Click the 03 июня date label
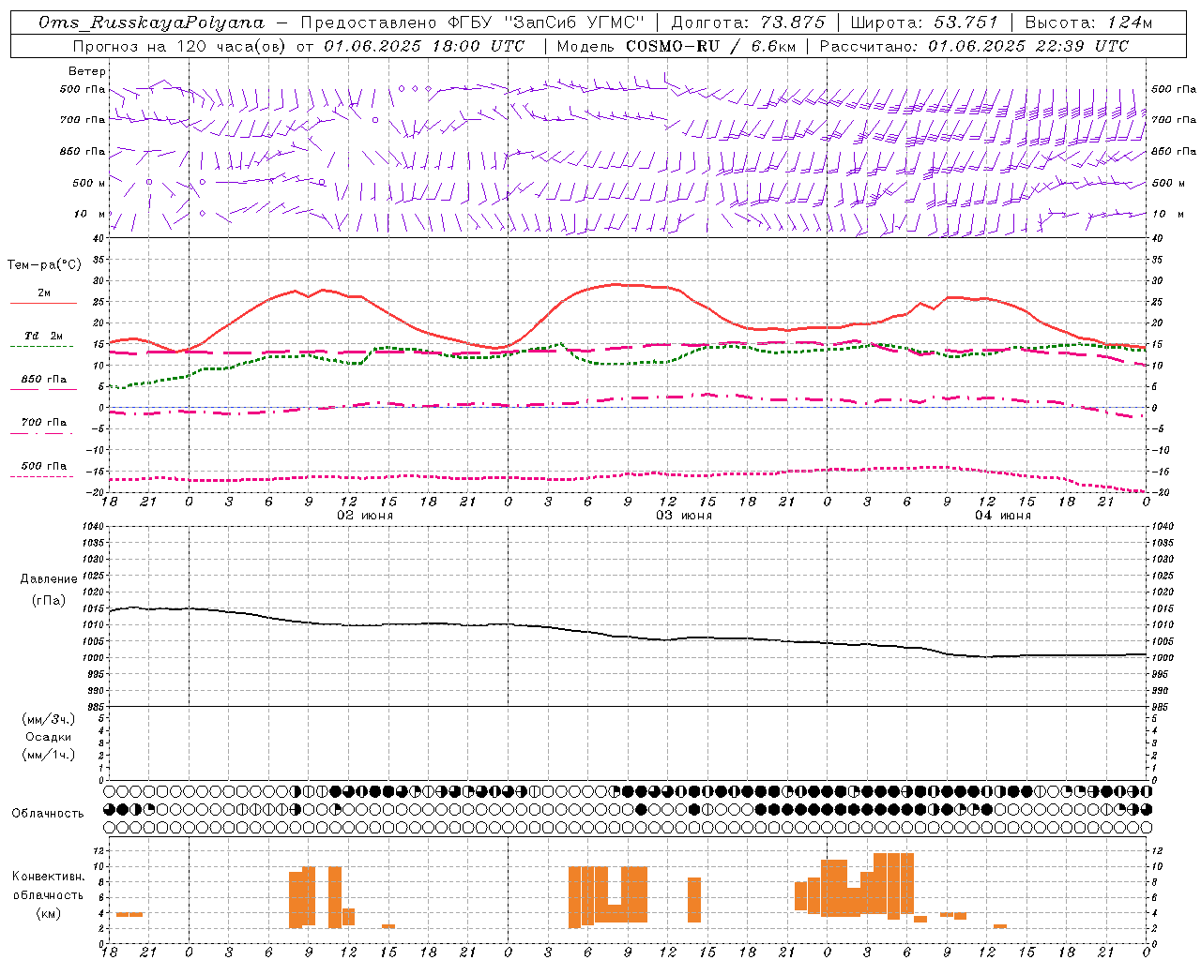Screen dimensions: 1201x960 click(683, 516)
